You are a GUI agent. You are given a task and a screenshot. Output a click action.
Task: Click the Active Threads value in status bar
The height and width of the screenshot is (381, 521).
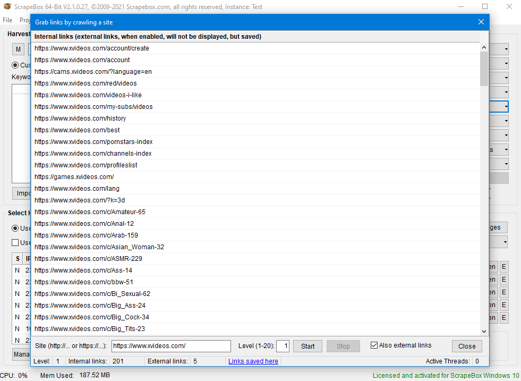tap(477, 361)
